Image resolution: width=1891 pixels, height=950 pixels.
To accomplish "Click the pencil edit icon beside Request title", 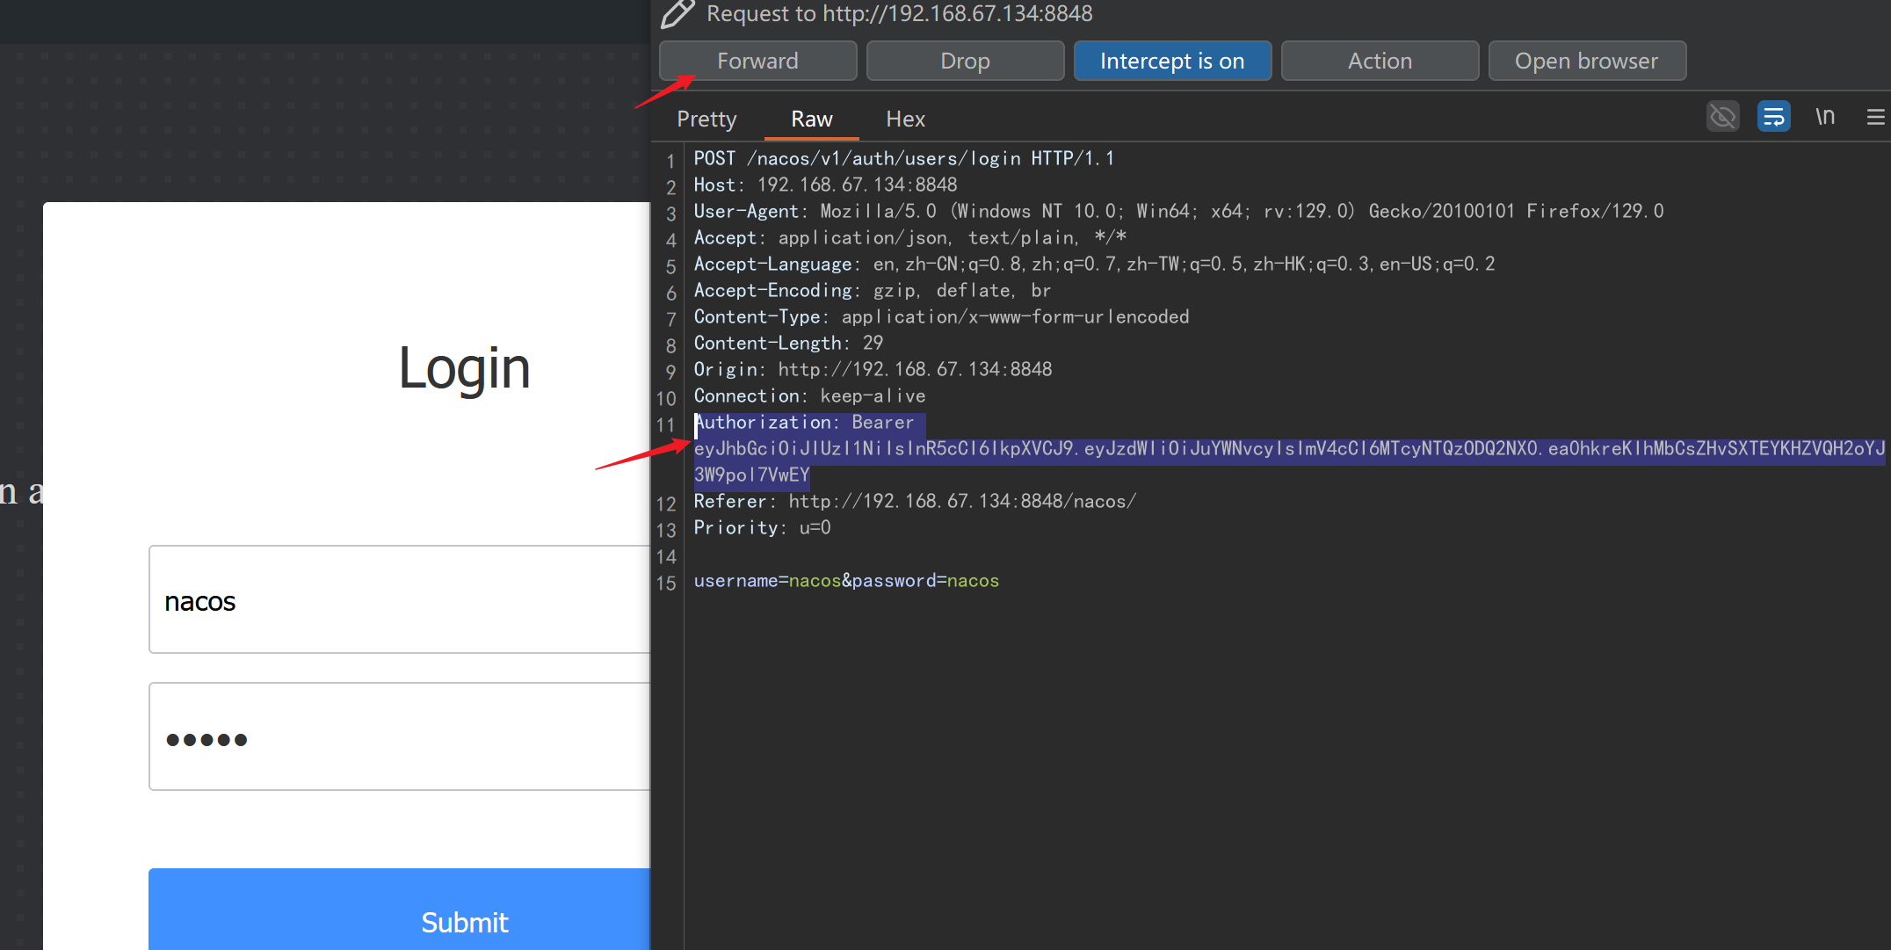I will (677, 14).
